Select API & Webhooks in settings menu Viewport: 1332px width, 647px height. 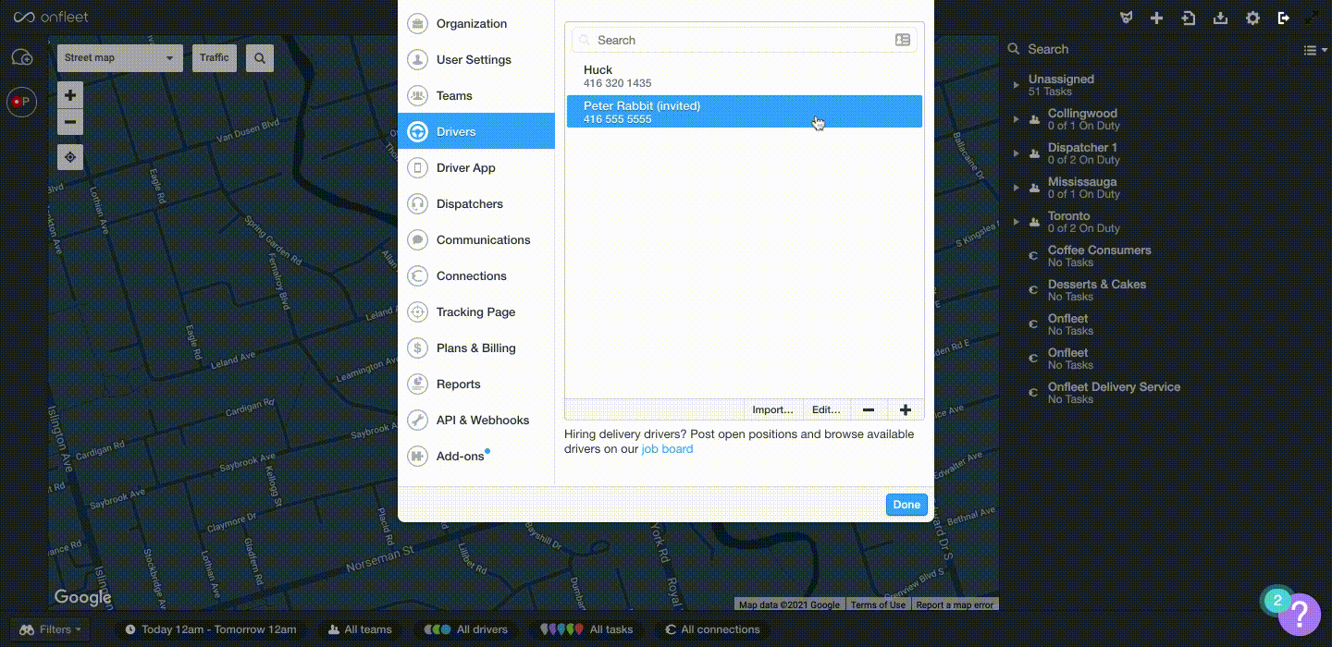[482, 421]
